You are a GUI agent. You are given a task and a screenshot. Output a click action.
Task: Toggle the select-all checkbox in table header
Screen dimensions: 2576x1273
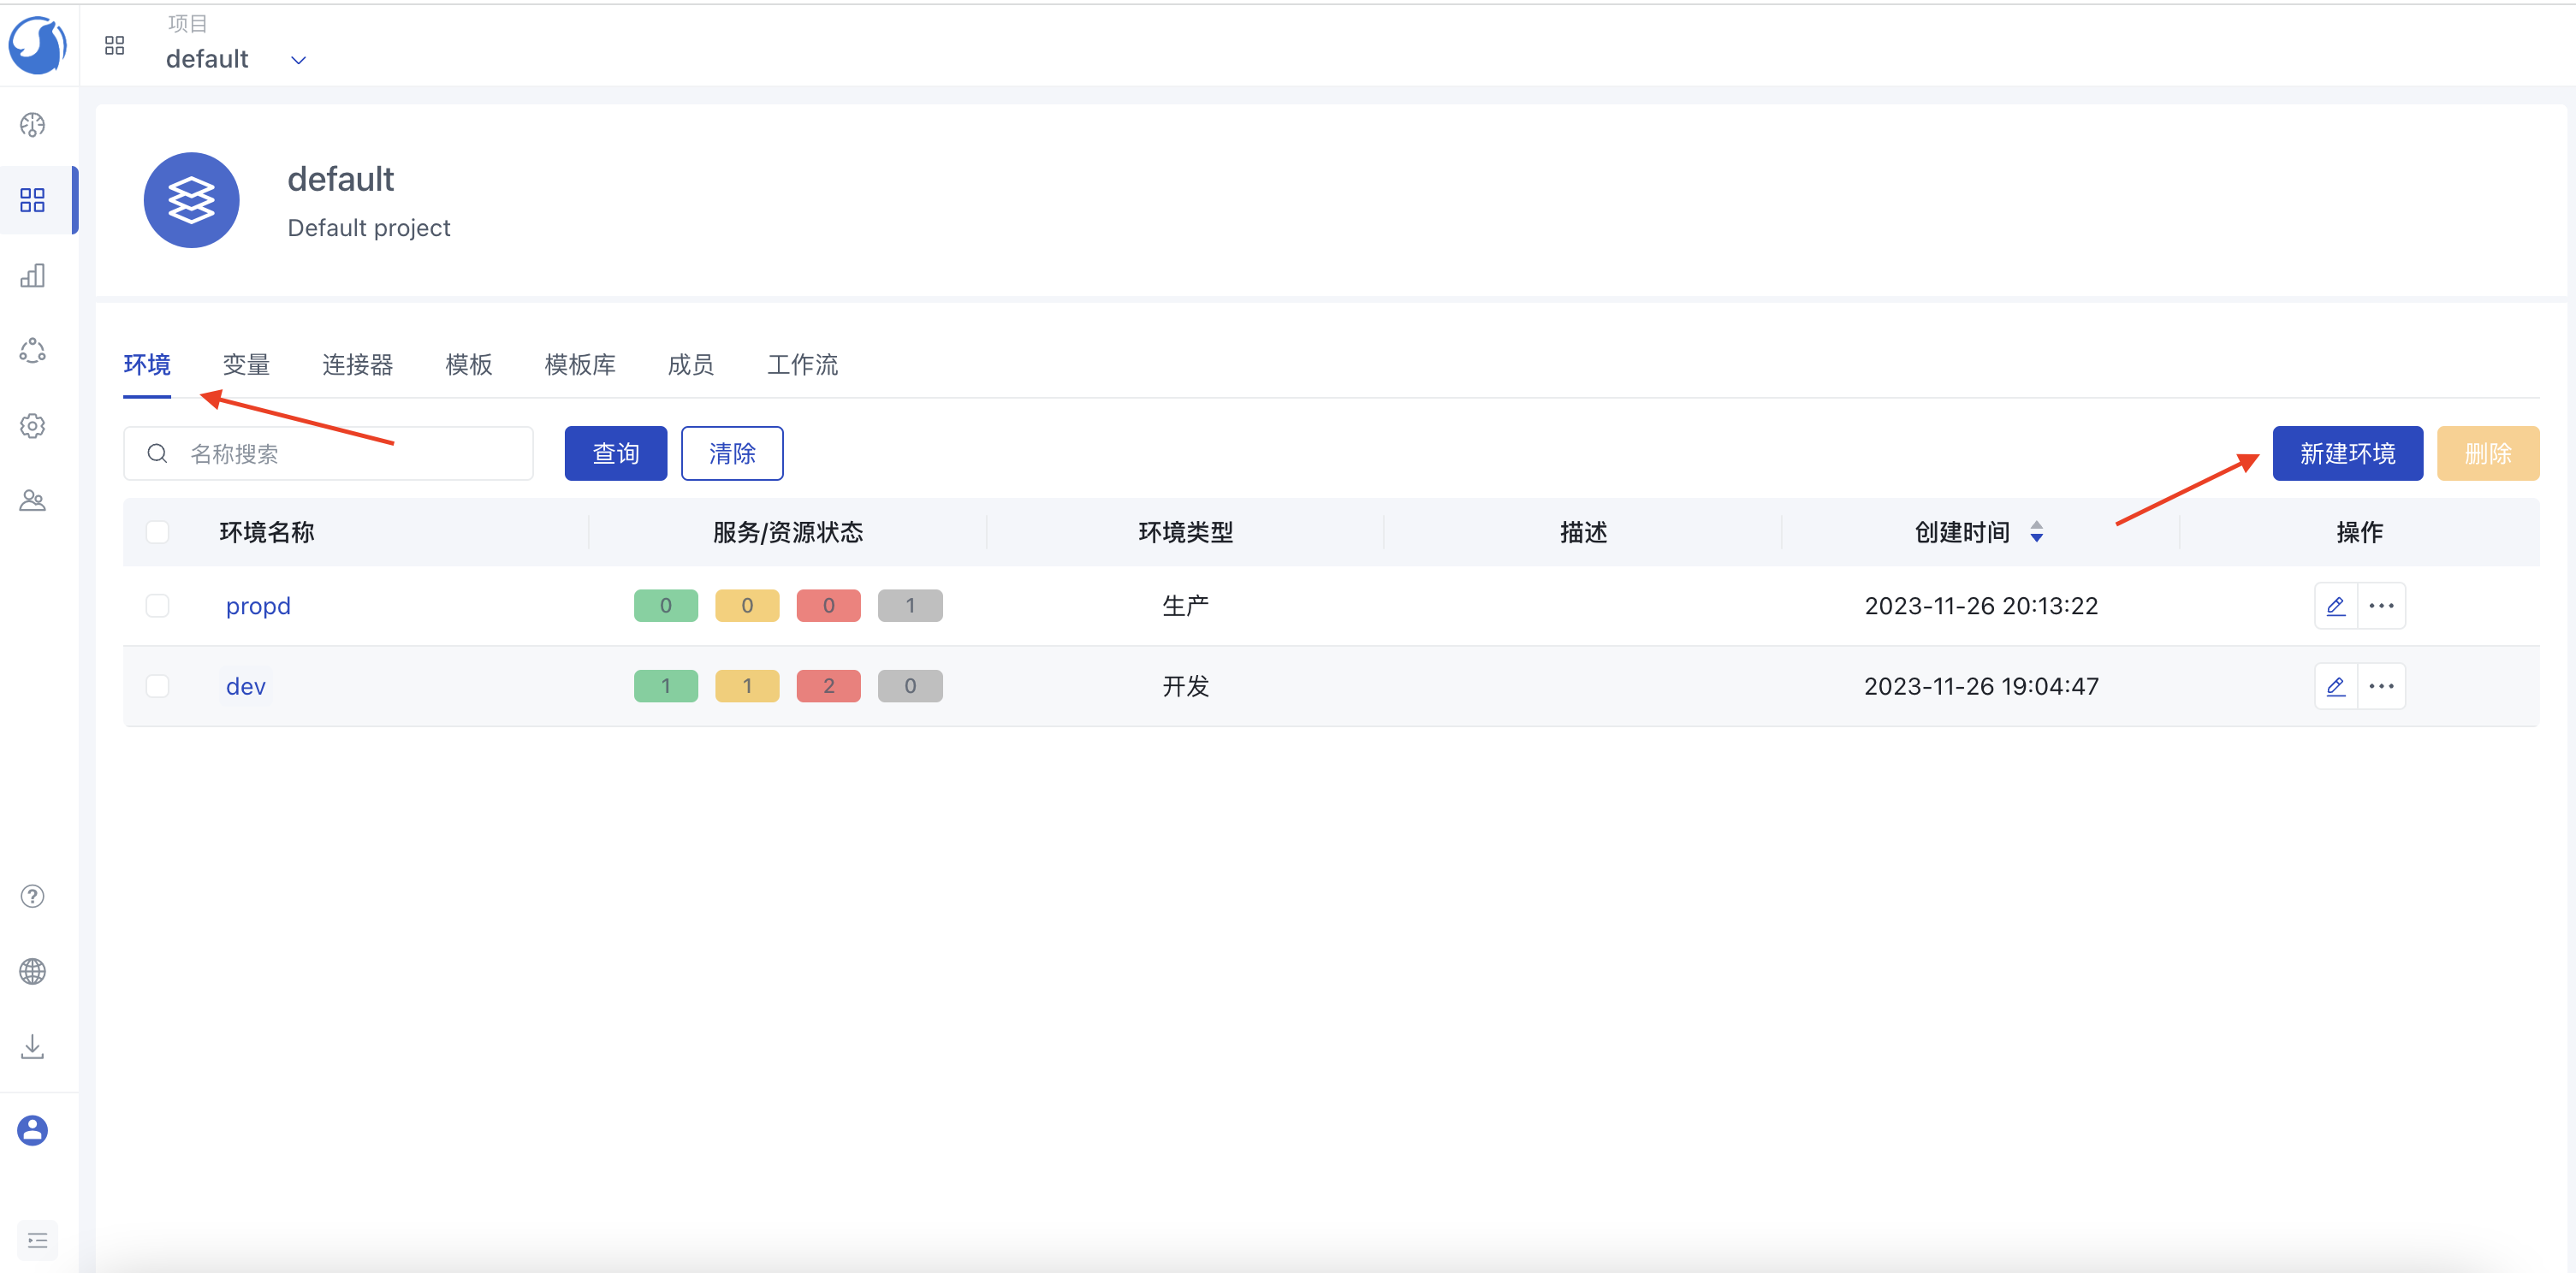point(157,532)
